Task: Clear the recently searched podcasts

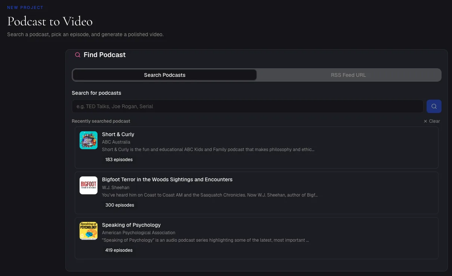Action: pyautogui.click(x=432, y=121)
